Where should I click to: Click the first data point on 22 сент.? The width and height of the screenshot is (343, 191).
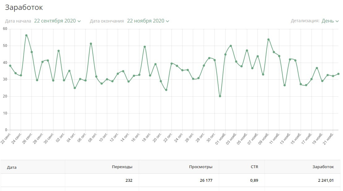click(10, 66)
